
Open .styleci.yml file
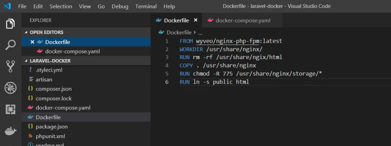click(x=86, y=70)
